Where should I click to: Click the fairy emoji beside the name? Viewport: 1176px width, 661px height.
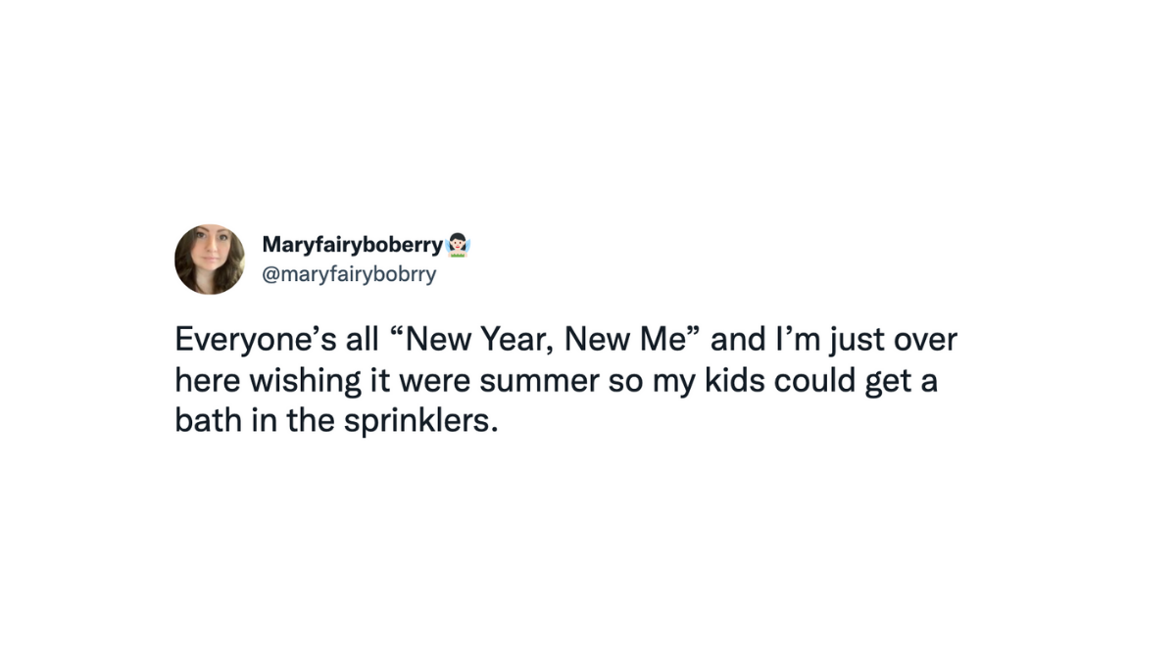tap(458, 244)
